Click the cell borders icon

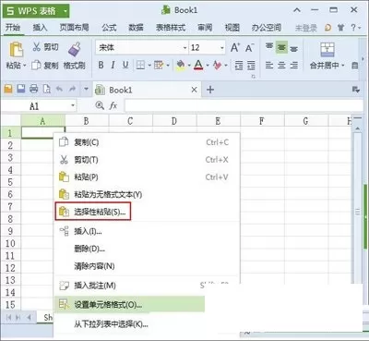click(140, 65)
